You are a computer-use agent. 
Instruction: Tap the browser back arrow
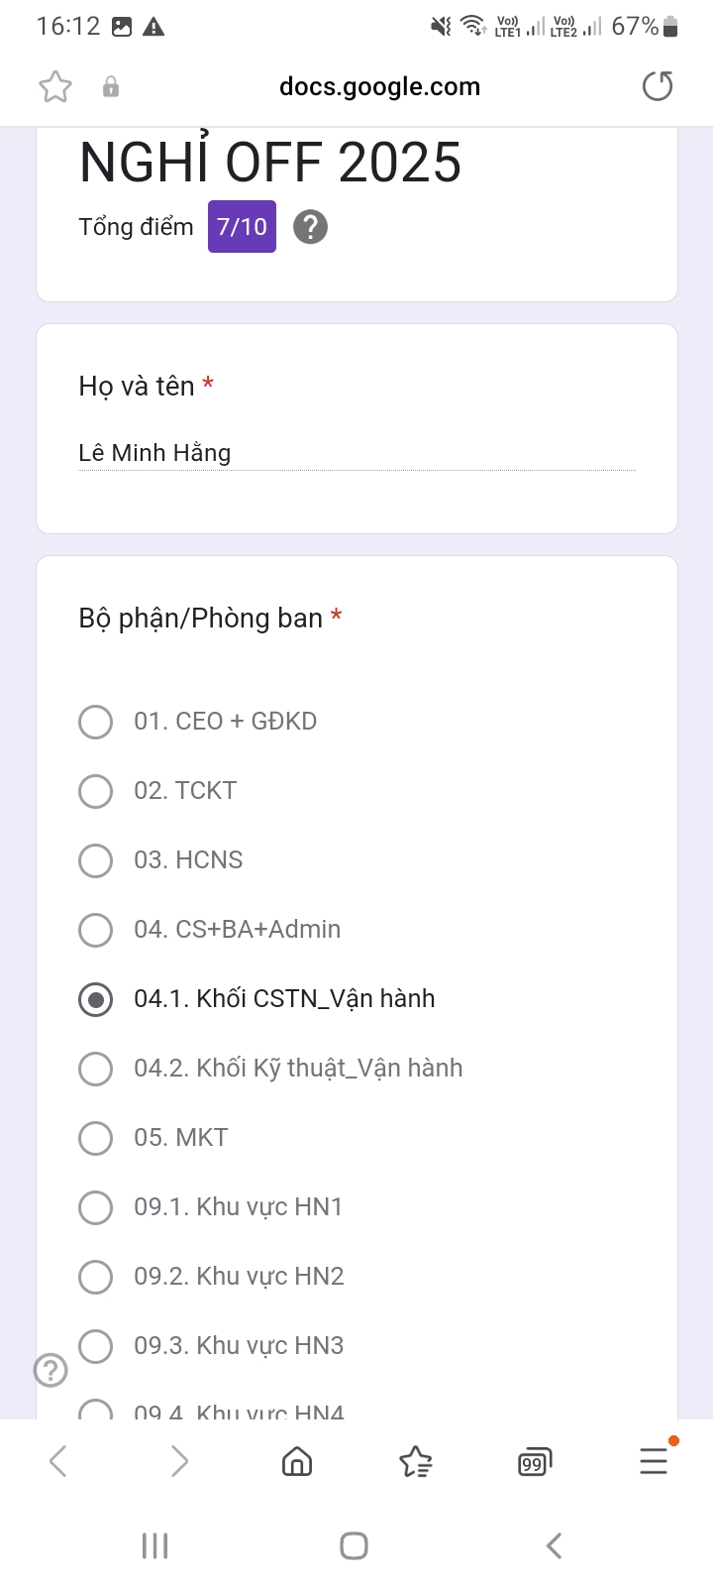point(58,1461)
